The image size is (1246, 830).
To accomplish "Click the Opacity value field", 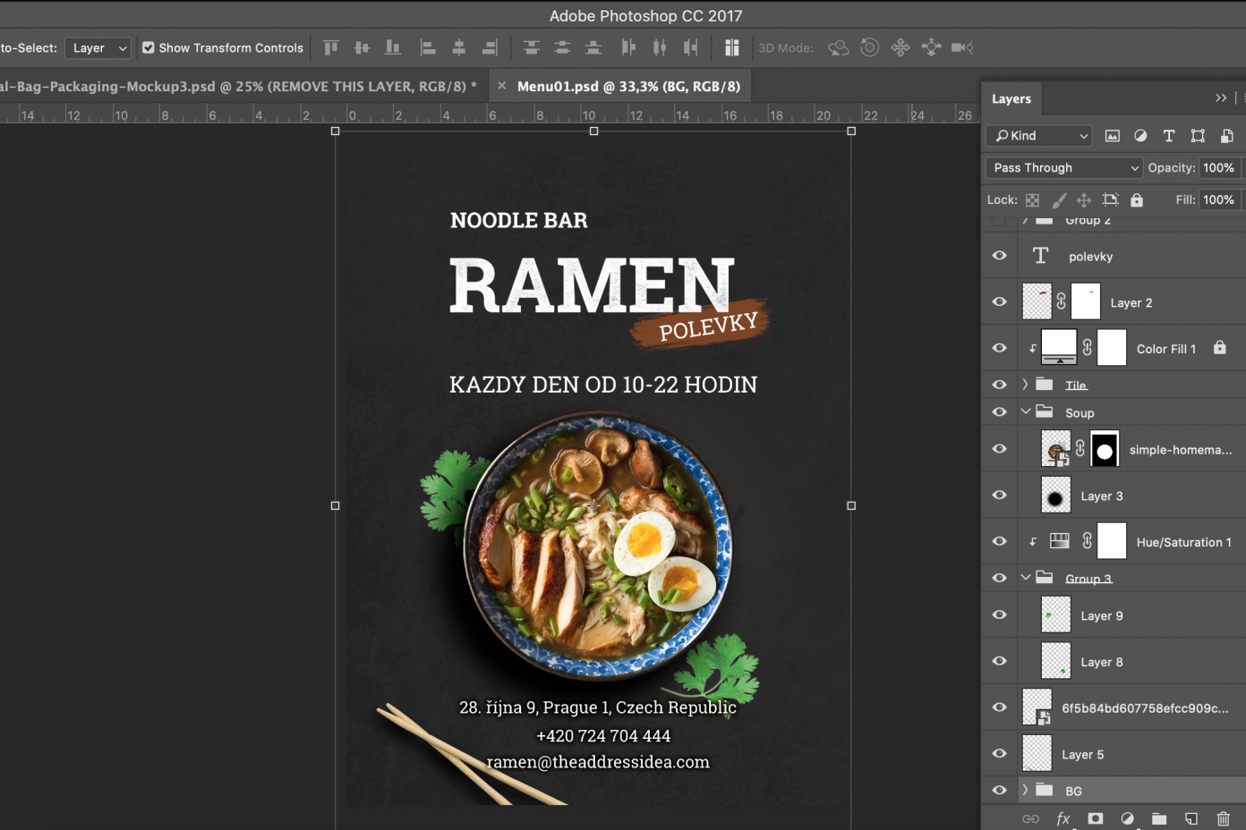I will [1218, 167].
